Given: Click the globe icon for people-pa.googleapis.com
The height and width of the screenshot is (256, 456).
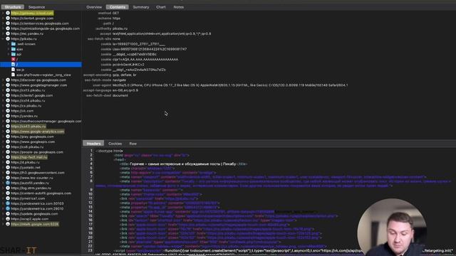Looking at the screenshot, I should pyautogui.click(x=8, y=151).
